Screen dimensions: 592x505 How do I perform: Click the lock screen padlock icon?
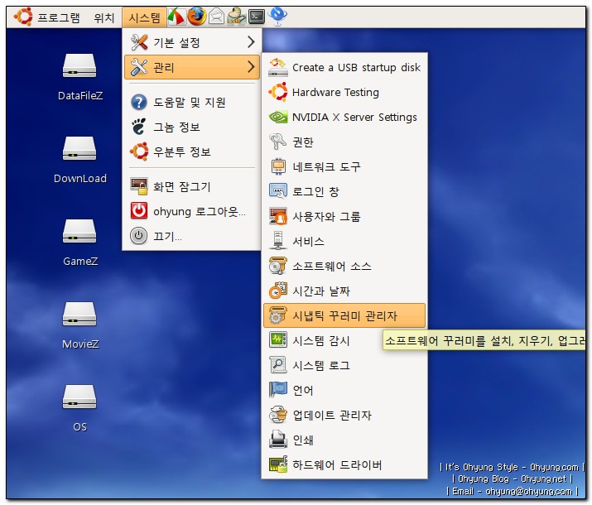pos(139,186)
